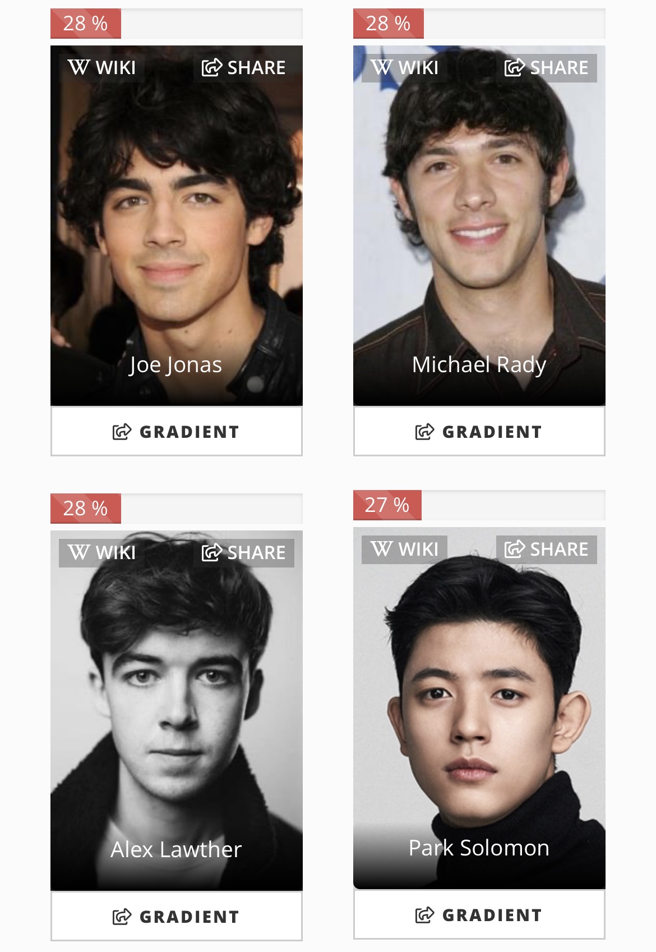Tap Gradient button under Park Solomon

[479, 915]
